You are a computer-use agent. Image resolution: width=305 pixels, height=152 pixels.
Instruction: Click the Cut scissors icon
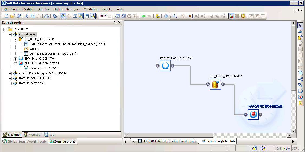(27, 16)
